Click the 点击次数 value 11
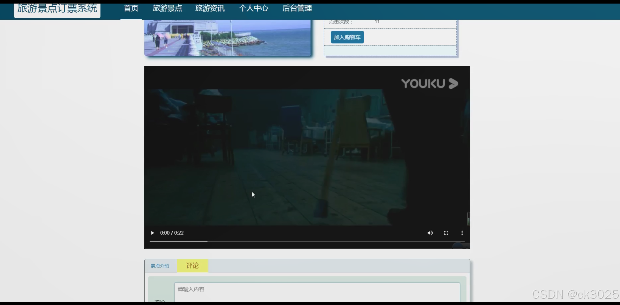This screenshot has height=305, width=620. pos(377,22)
